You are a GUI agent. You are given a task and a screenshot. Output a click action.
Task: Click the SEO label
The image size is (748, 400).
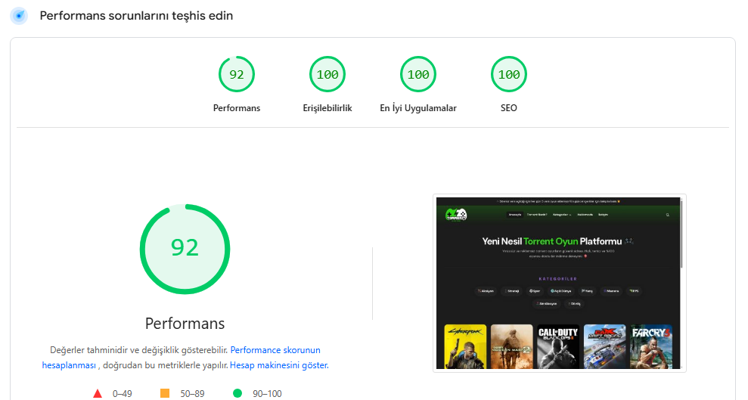(x=508, y=108)
